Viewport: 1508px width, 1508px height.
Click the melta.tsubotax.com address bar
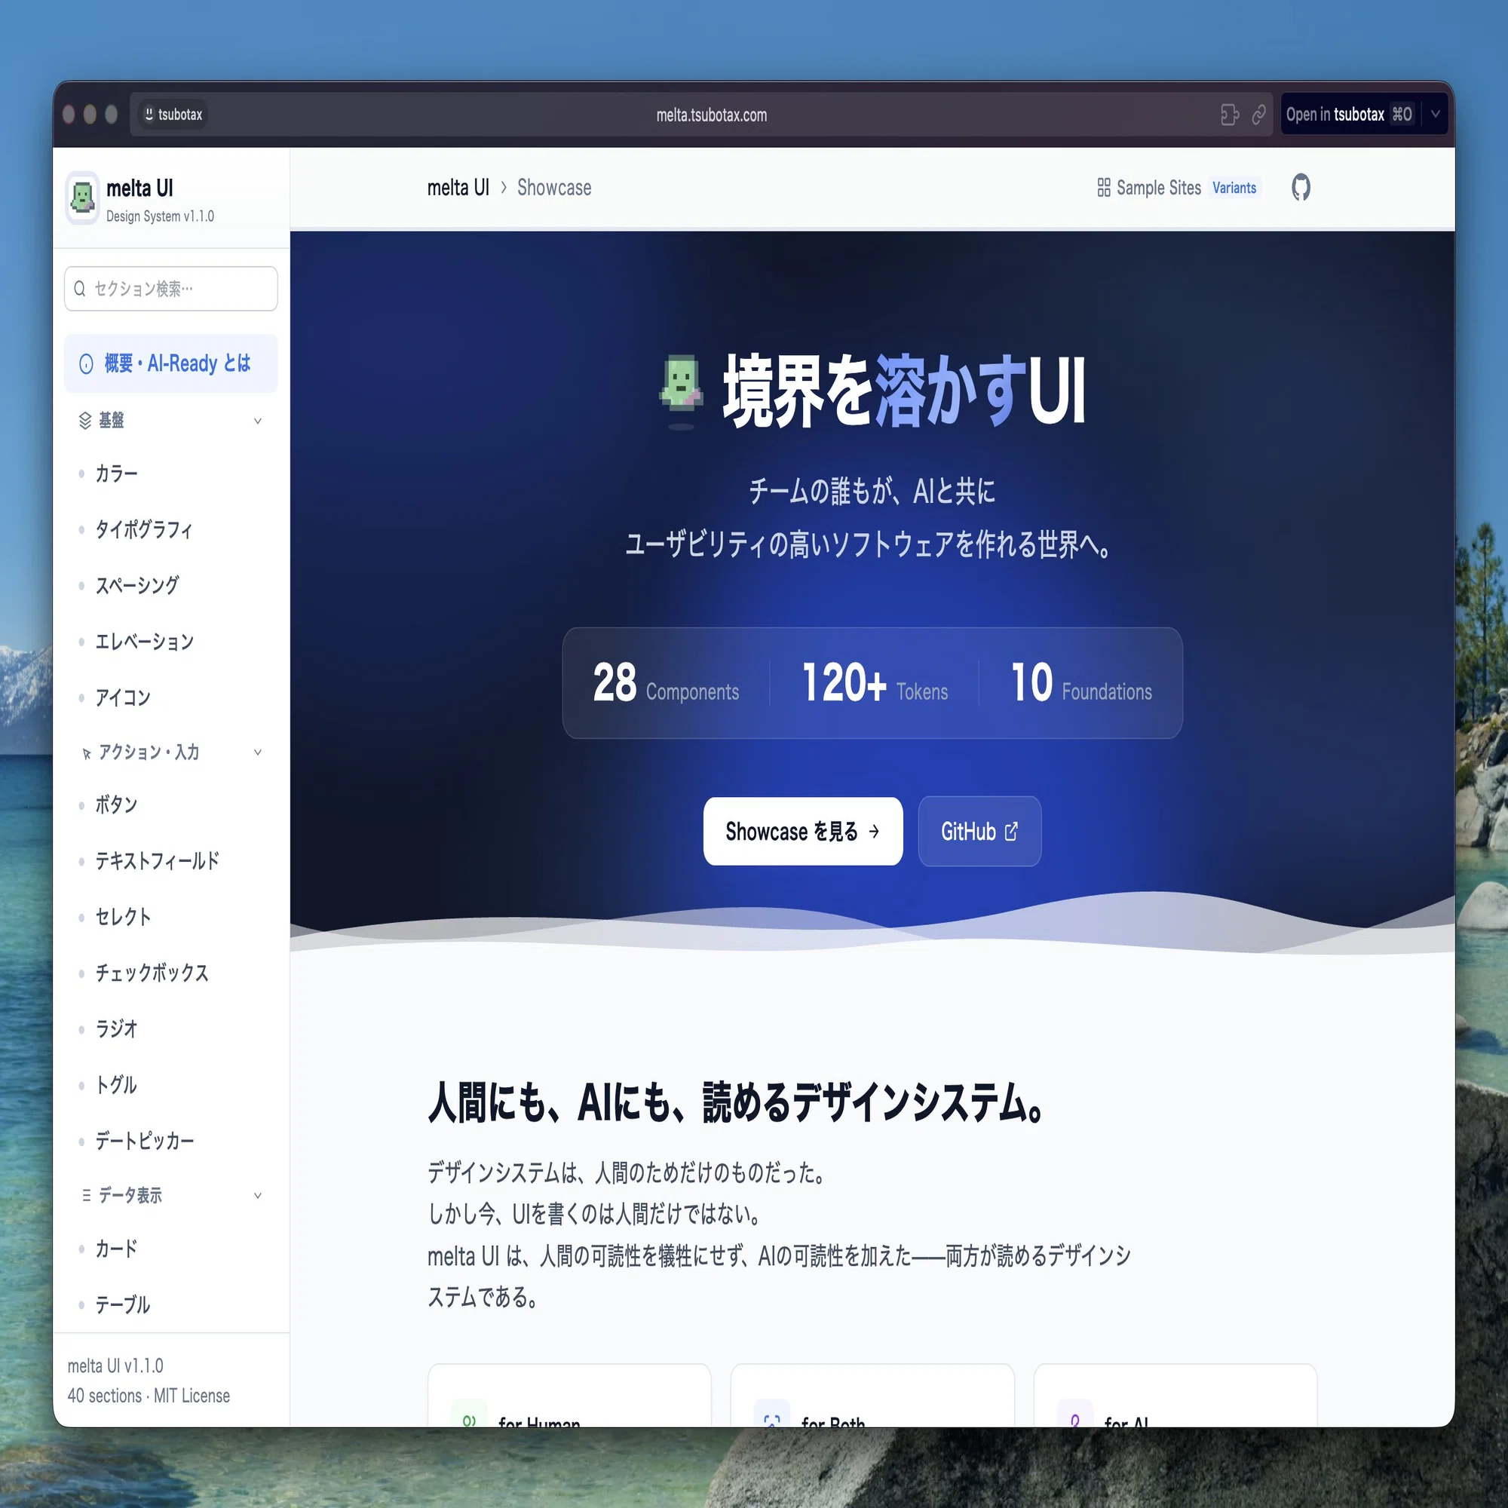pos(712,115)
